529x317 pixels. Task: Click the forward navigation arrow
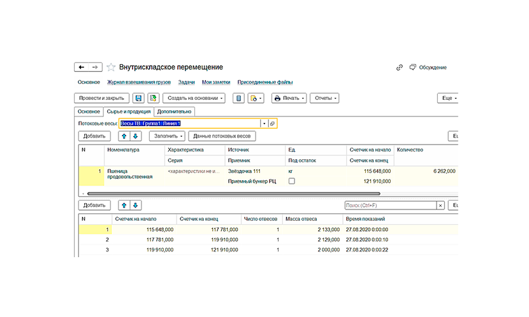click(95, 67)
